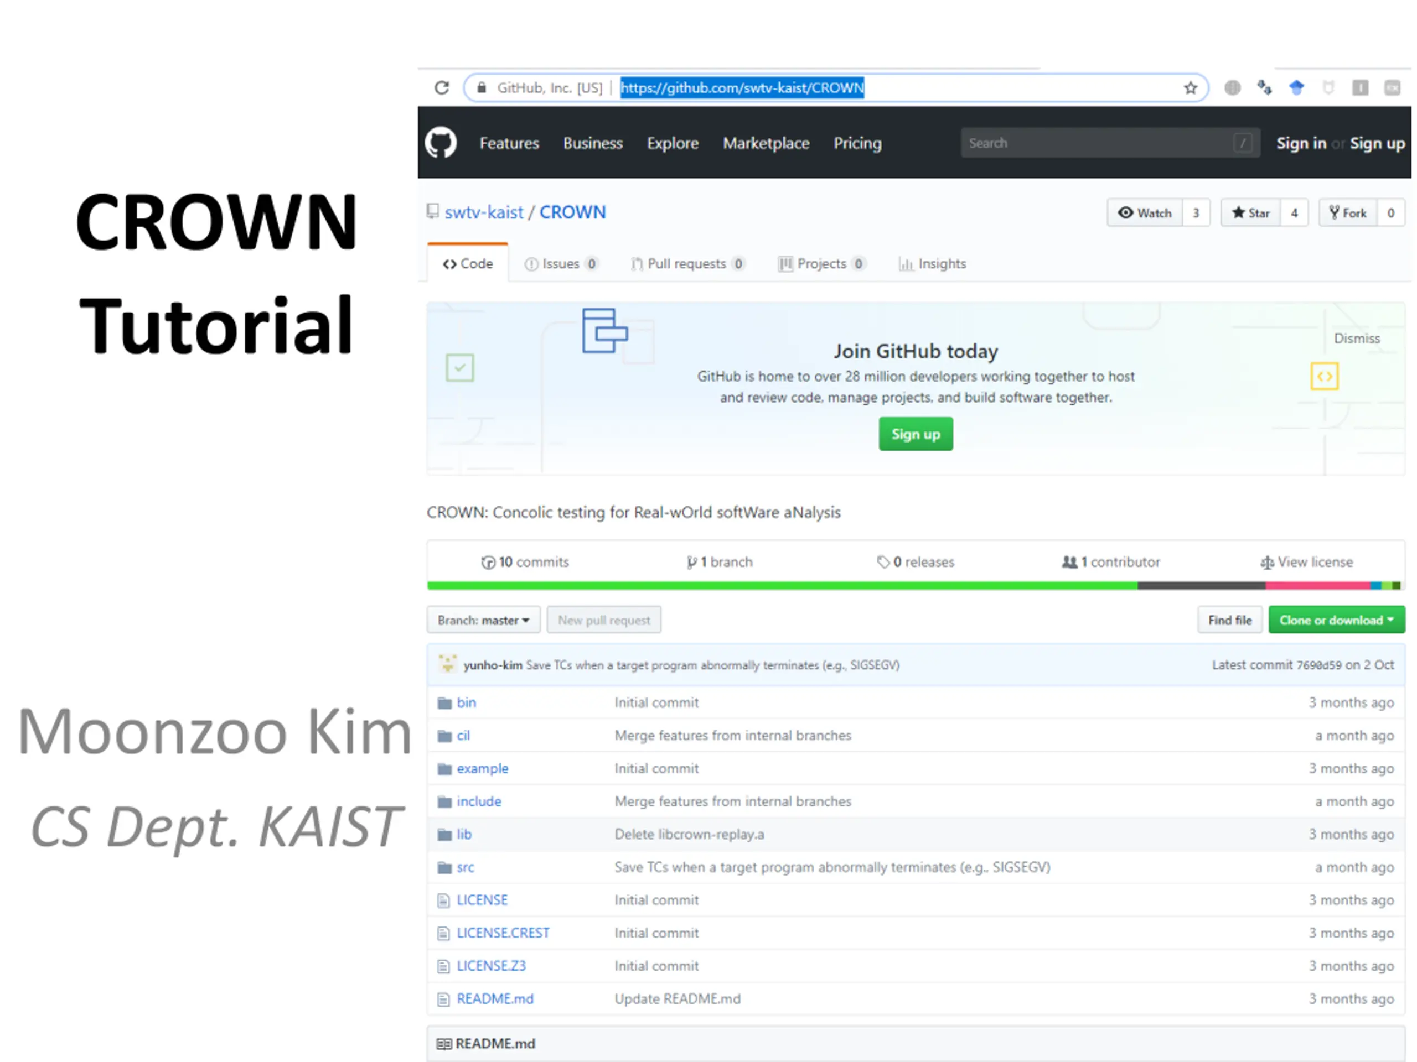This screenshot has height=1062, width=1417.
Task: Open the Insights tab
Action: coord(933,264)
